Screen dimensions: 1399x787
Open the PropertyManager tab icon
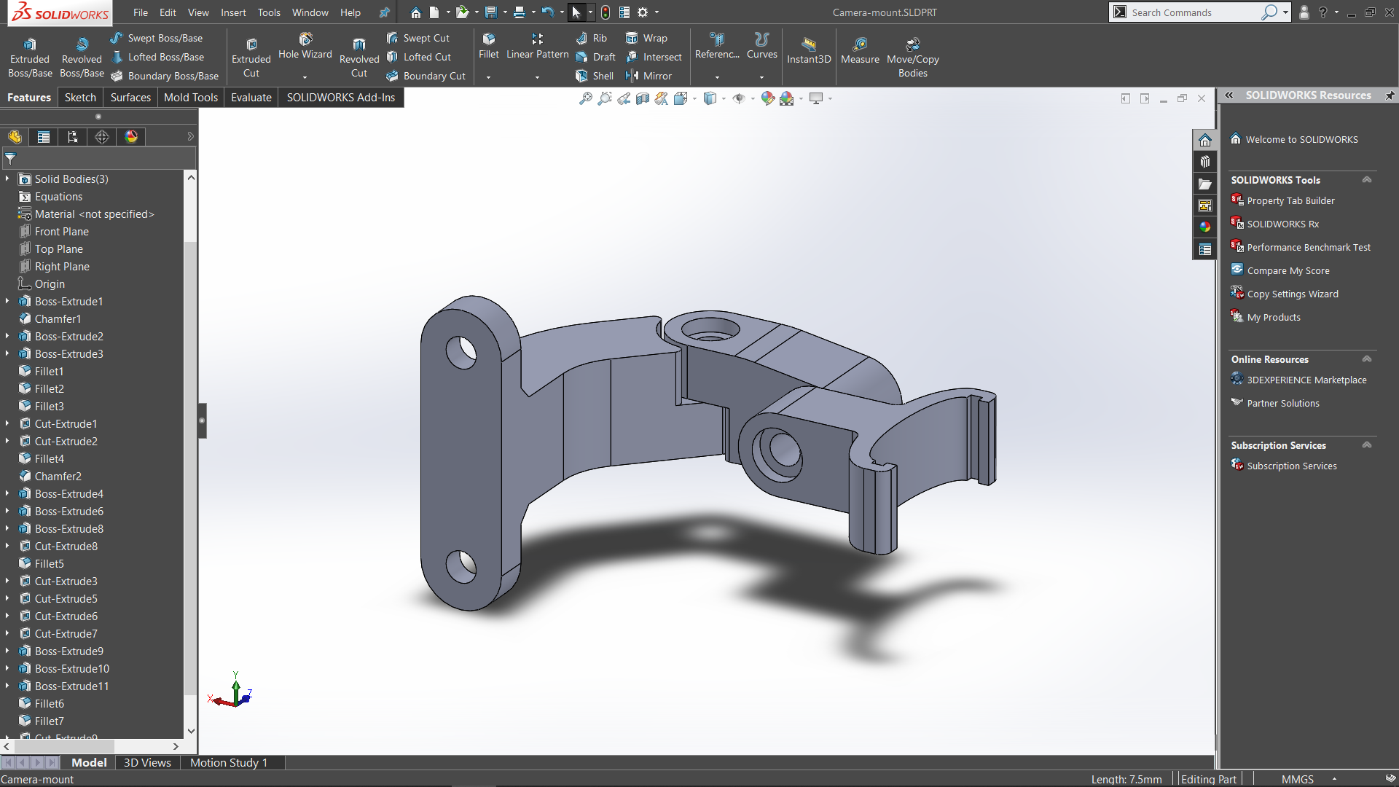tap(44, 137)
